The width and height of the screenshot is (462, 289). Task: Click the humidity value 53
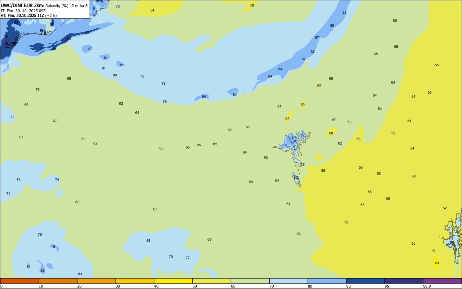414,177
